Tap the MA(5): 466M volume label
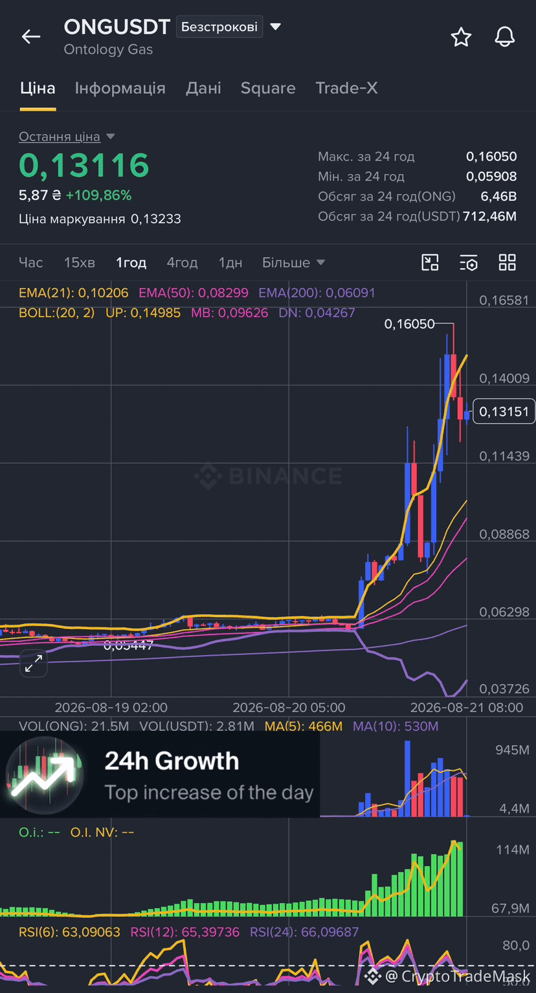 point(304,726)
